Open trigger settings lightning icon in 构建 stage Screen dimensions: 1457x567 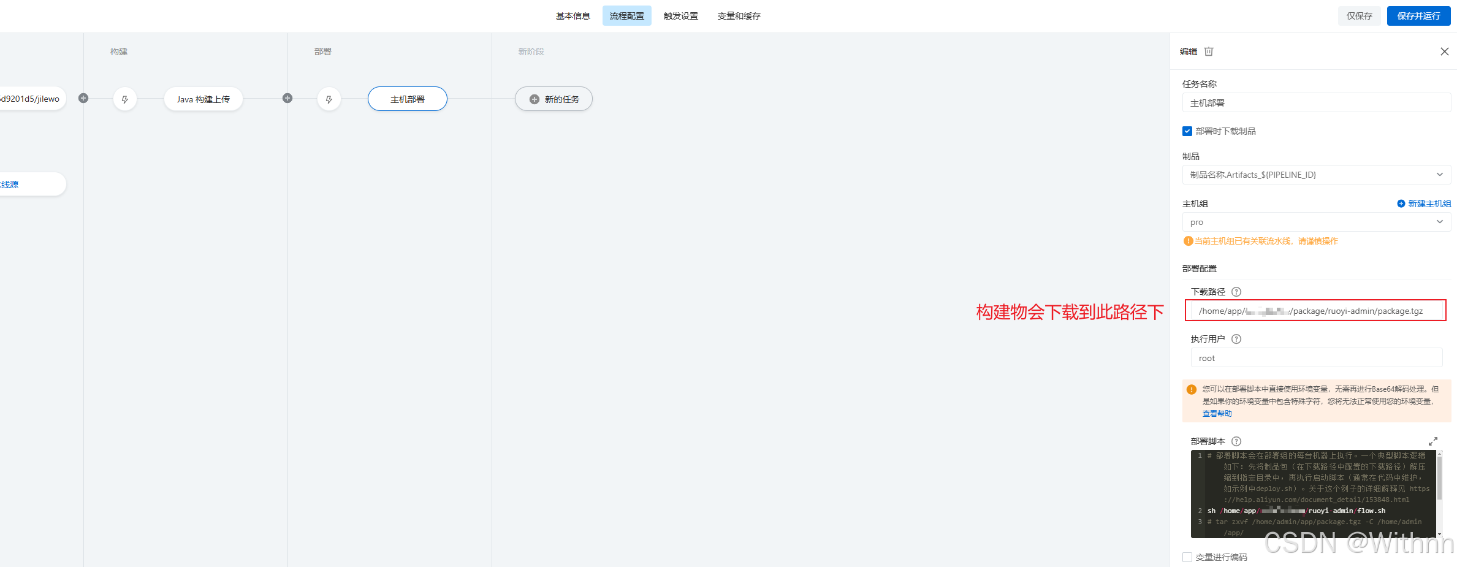coord(125,98)
